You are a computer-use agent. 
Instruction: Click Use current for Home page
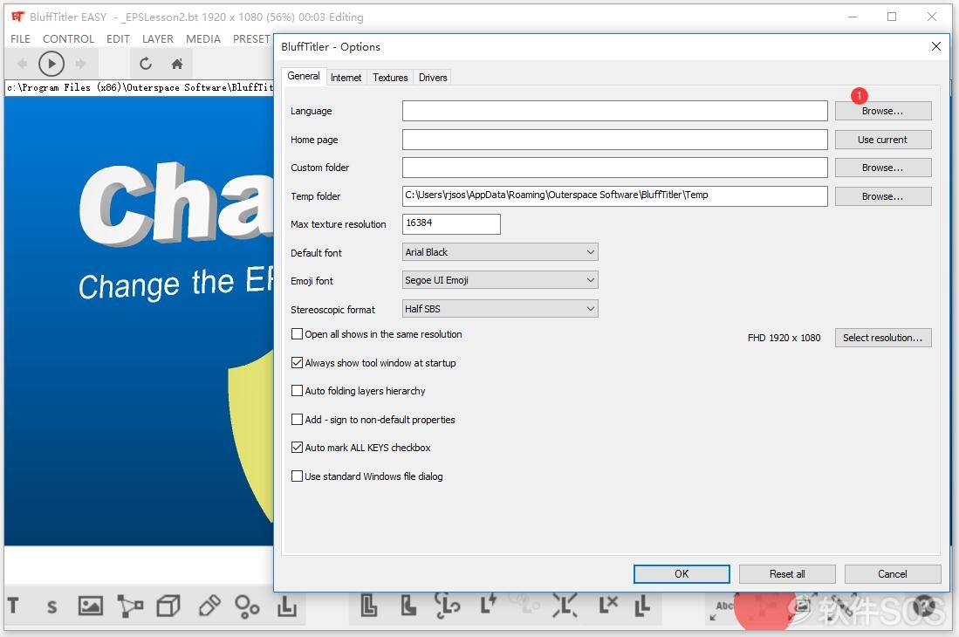point(882,140)
